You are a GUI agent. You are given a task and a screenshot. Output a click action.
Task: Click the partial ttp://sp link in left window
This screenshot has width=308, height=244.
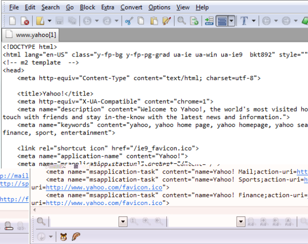pos(14,183)
